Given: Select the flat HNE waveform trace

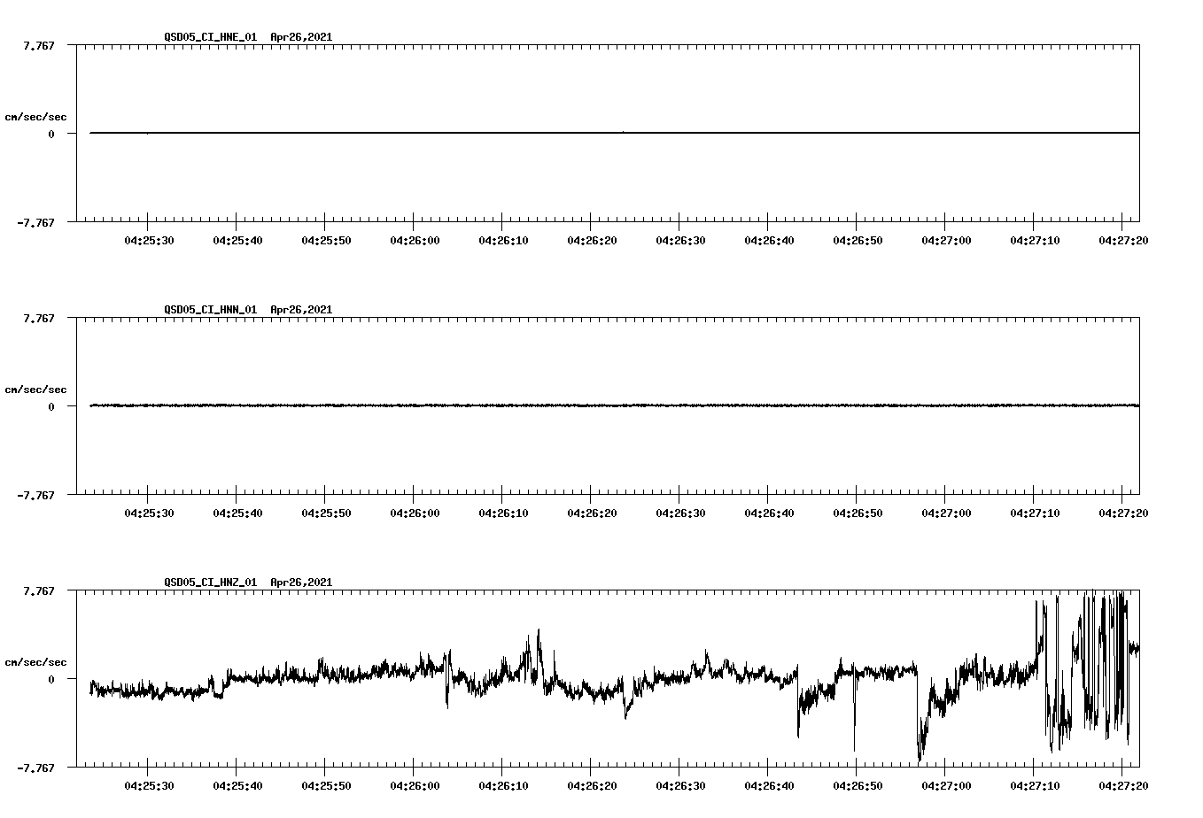Looking at the screenshot, I should point(532,133).
